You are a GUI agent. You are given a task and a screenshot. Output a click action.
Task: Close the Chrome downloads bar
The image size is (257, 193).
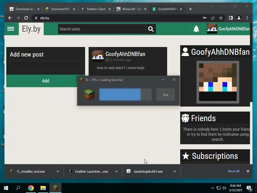point(248,171)
